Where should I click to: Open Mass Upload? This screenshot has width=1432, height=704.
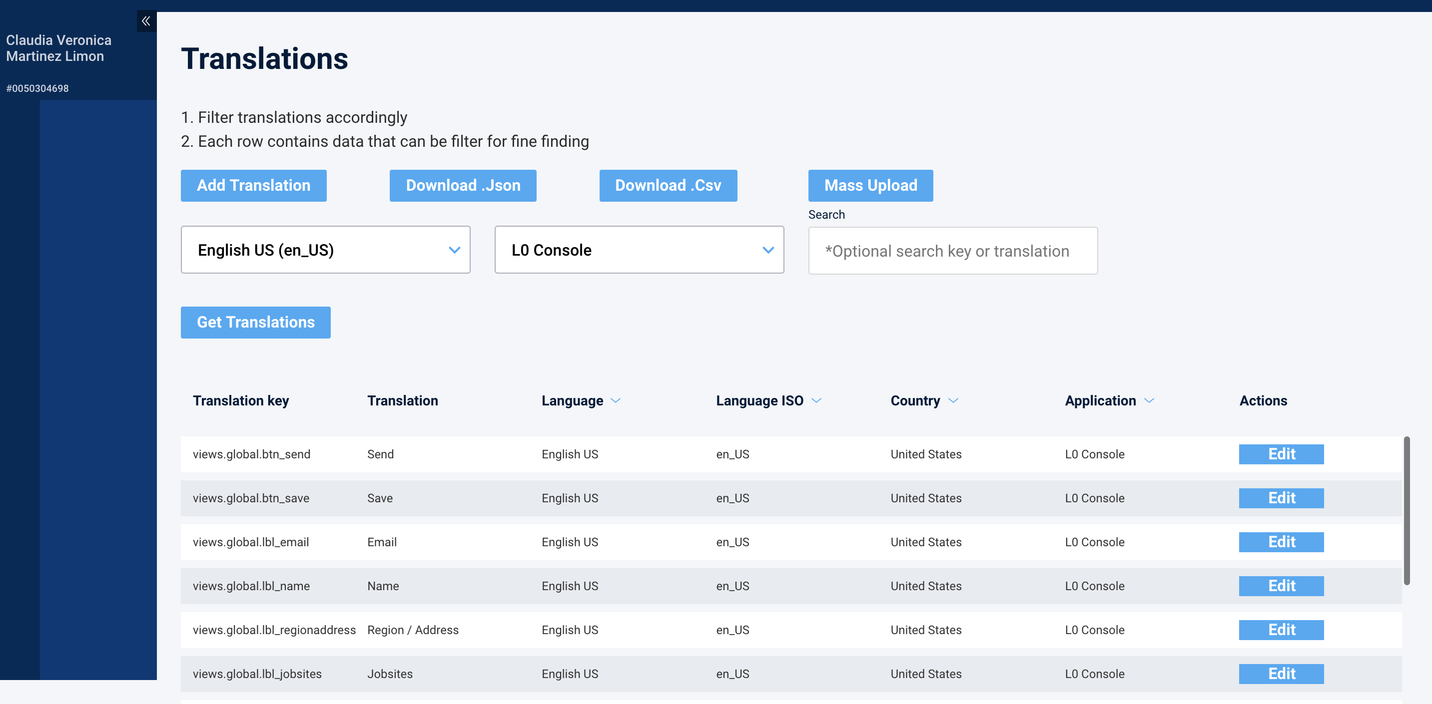coord(870,186)
